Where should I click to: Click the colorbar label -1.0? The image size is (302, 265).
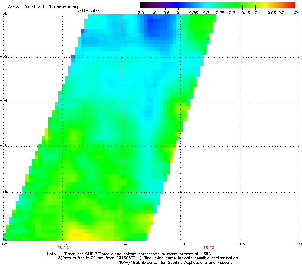pos(152,13)
